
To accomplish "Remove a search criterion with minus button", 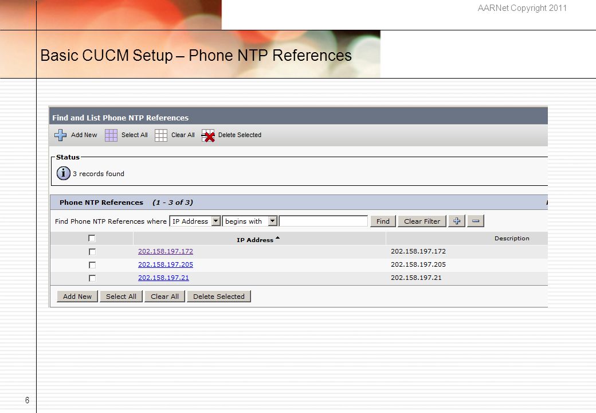I will pos(476,221).
